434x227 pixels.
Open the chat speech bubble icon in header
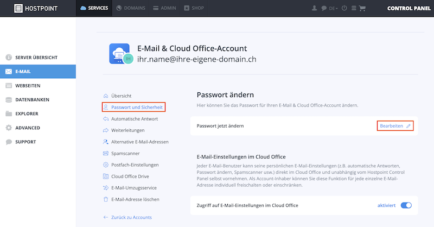[x=324, y=8]
